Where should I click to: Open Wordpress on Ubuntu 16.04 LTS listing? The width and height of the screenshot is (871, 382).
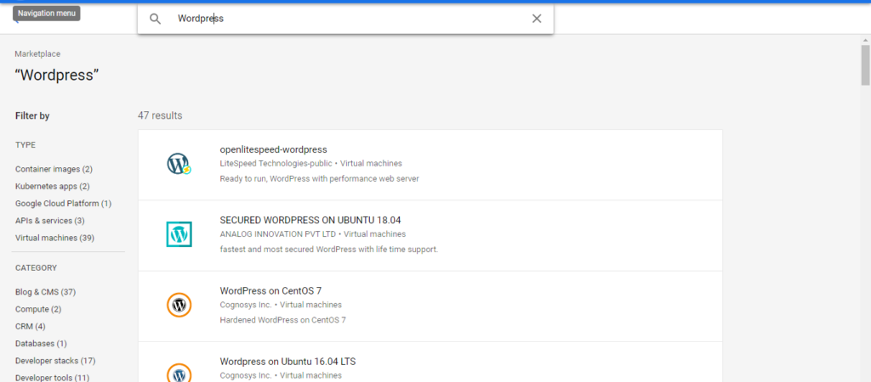pos(287,362)
